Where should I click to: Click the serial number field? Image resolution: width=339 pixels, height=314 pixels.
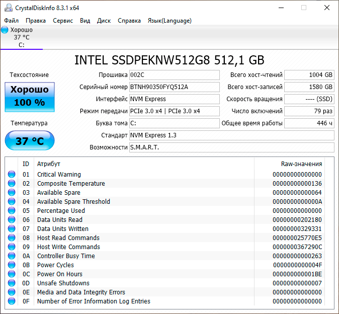[x=174, y=87]
